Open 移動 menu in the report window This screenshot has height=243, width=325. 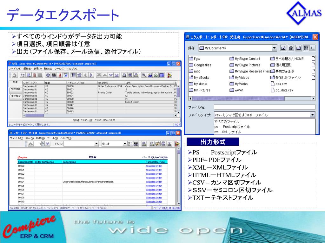[40, 138]
